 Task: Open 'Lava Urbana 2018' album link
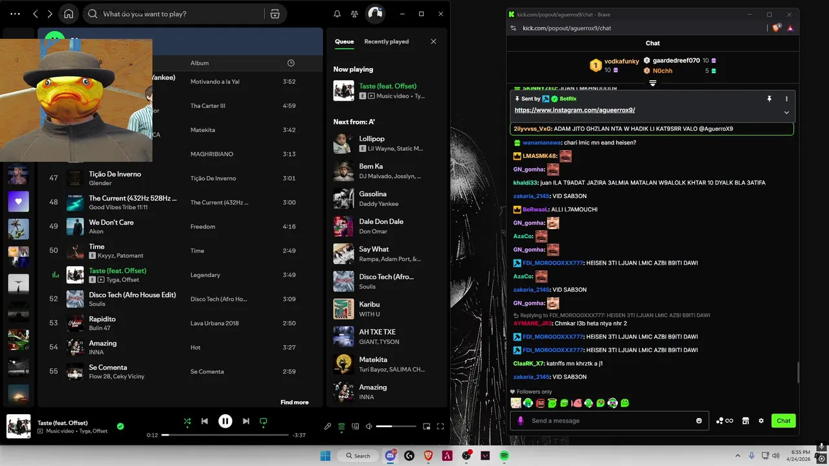(x=214, y=323)
